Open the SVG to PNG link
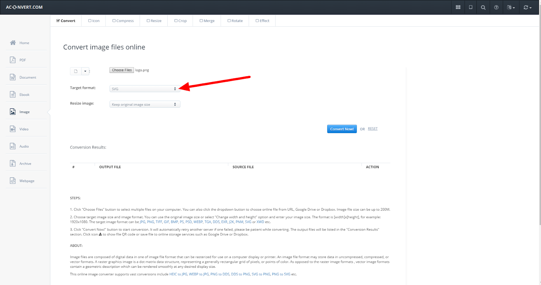This screenshot has height=285, width=541. tap(261, 274)
